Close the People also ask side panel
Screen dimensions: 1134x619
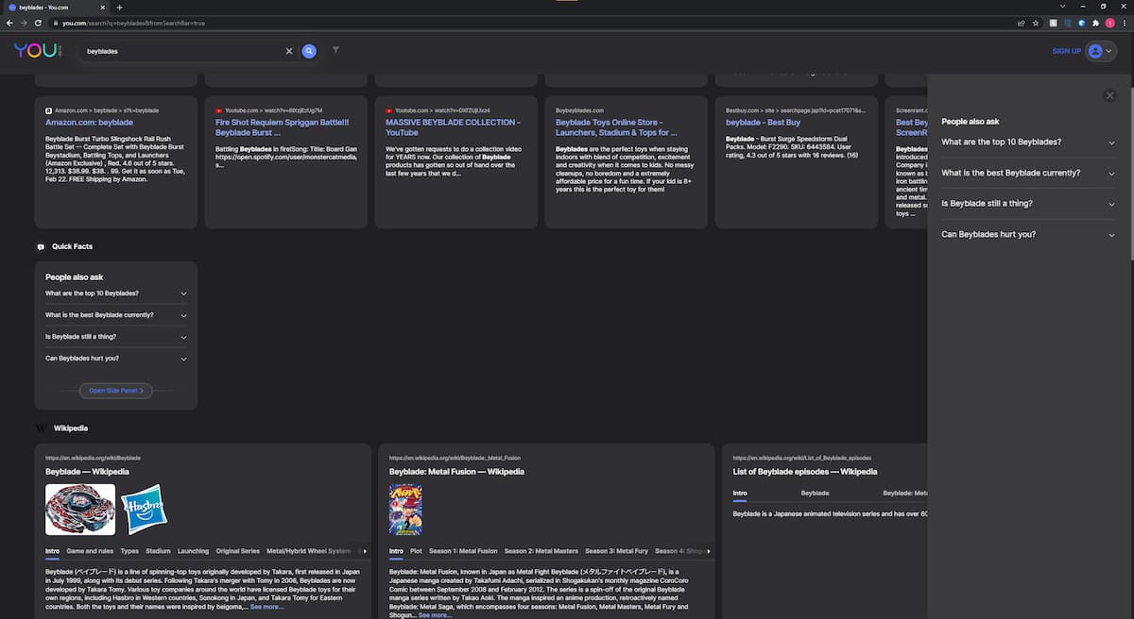click(1110, 95)
